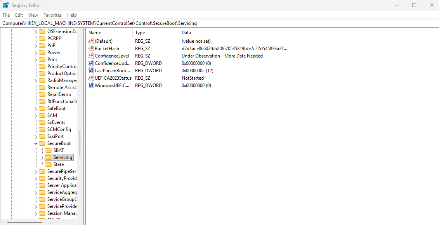Open the Favorites menu
Screen dimensions: 439x225
(52, 15)
